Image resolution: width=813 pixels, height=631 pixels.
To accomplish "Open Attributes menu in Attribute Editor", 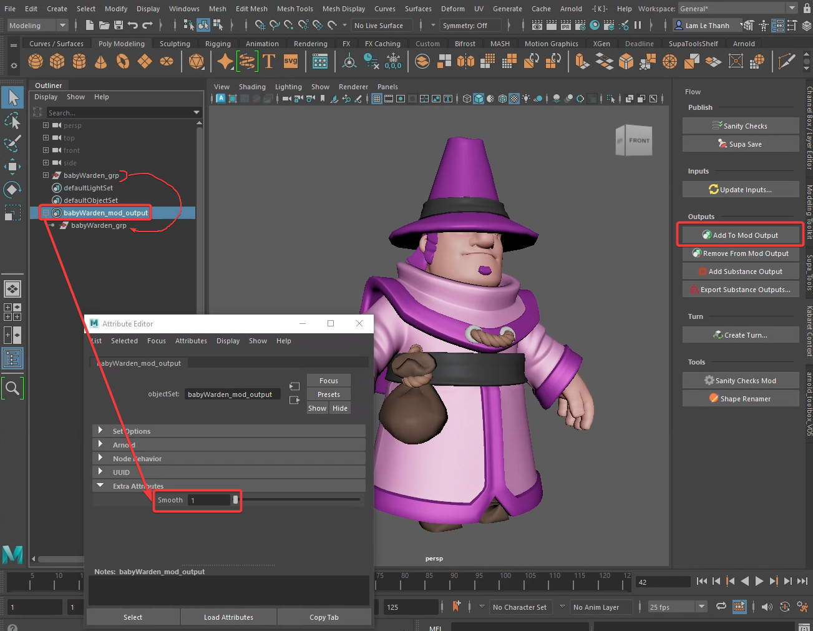I will click(x=191, y=341).
